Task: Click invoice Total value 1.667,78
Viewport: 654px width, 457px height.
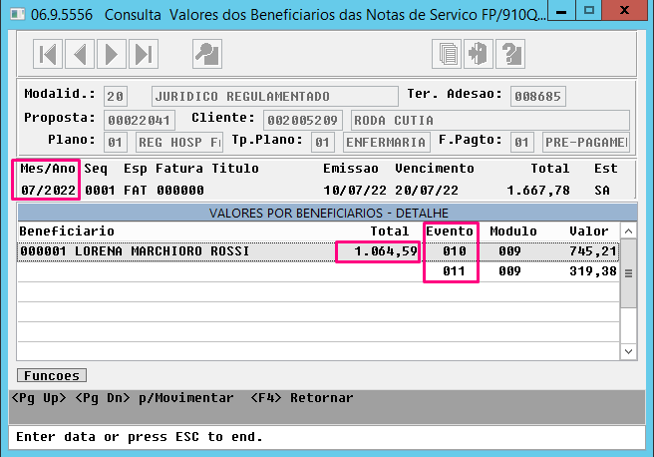Action: 538,191
